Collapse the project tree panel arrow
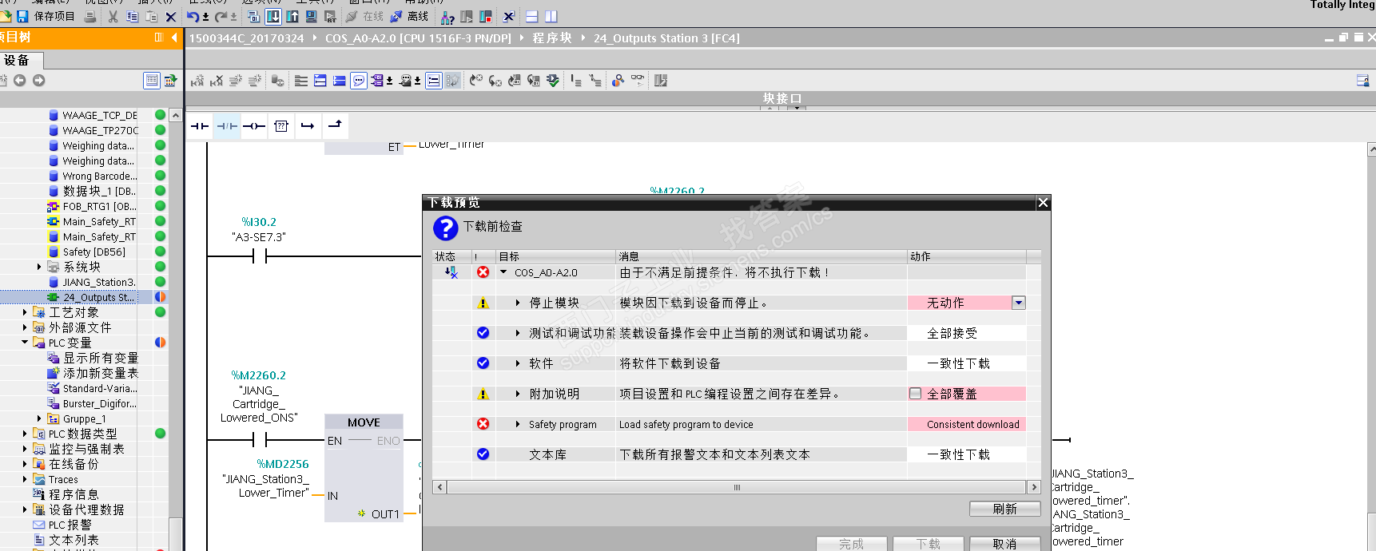This screenshot has height=551, width=1376. point(175,38)
